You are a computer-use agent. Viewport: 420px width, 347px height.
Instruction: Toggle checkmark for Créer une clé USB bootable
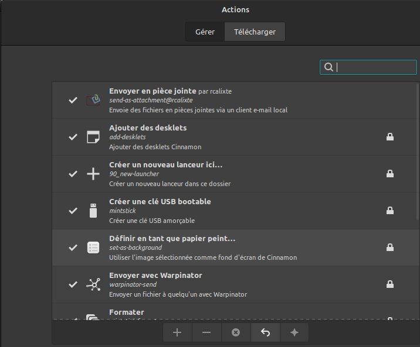(x=73, y=211)
